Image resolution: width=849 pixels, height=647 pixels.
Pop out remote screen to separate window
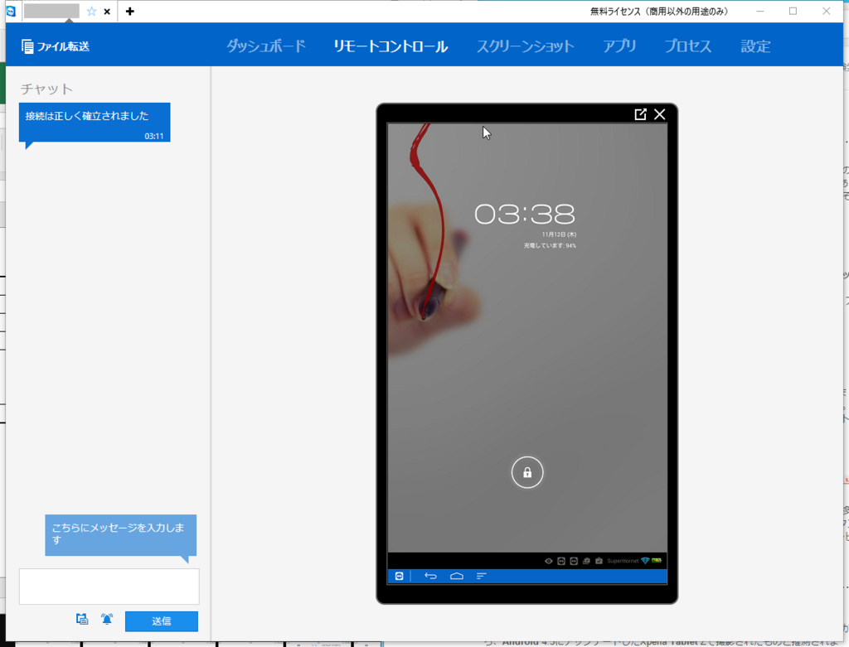(x=640, y=114)
